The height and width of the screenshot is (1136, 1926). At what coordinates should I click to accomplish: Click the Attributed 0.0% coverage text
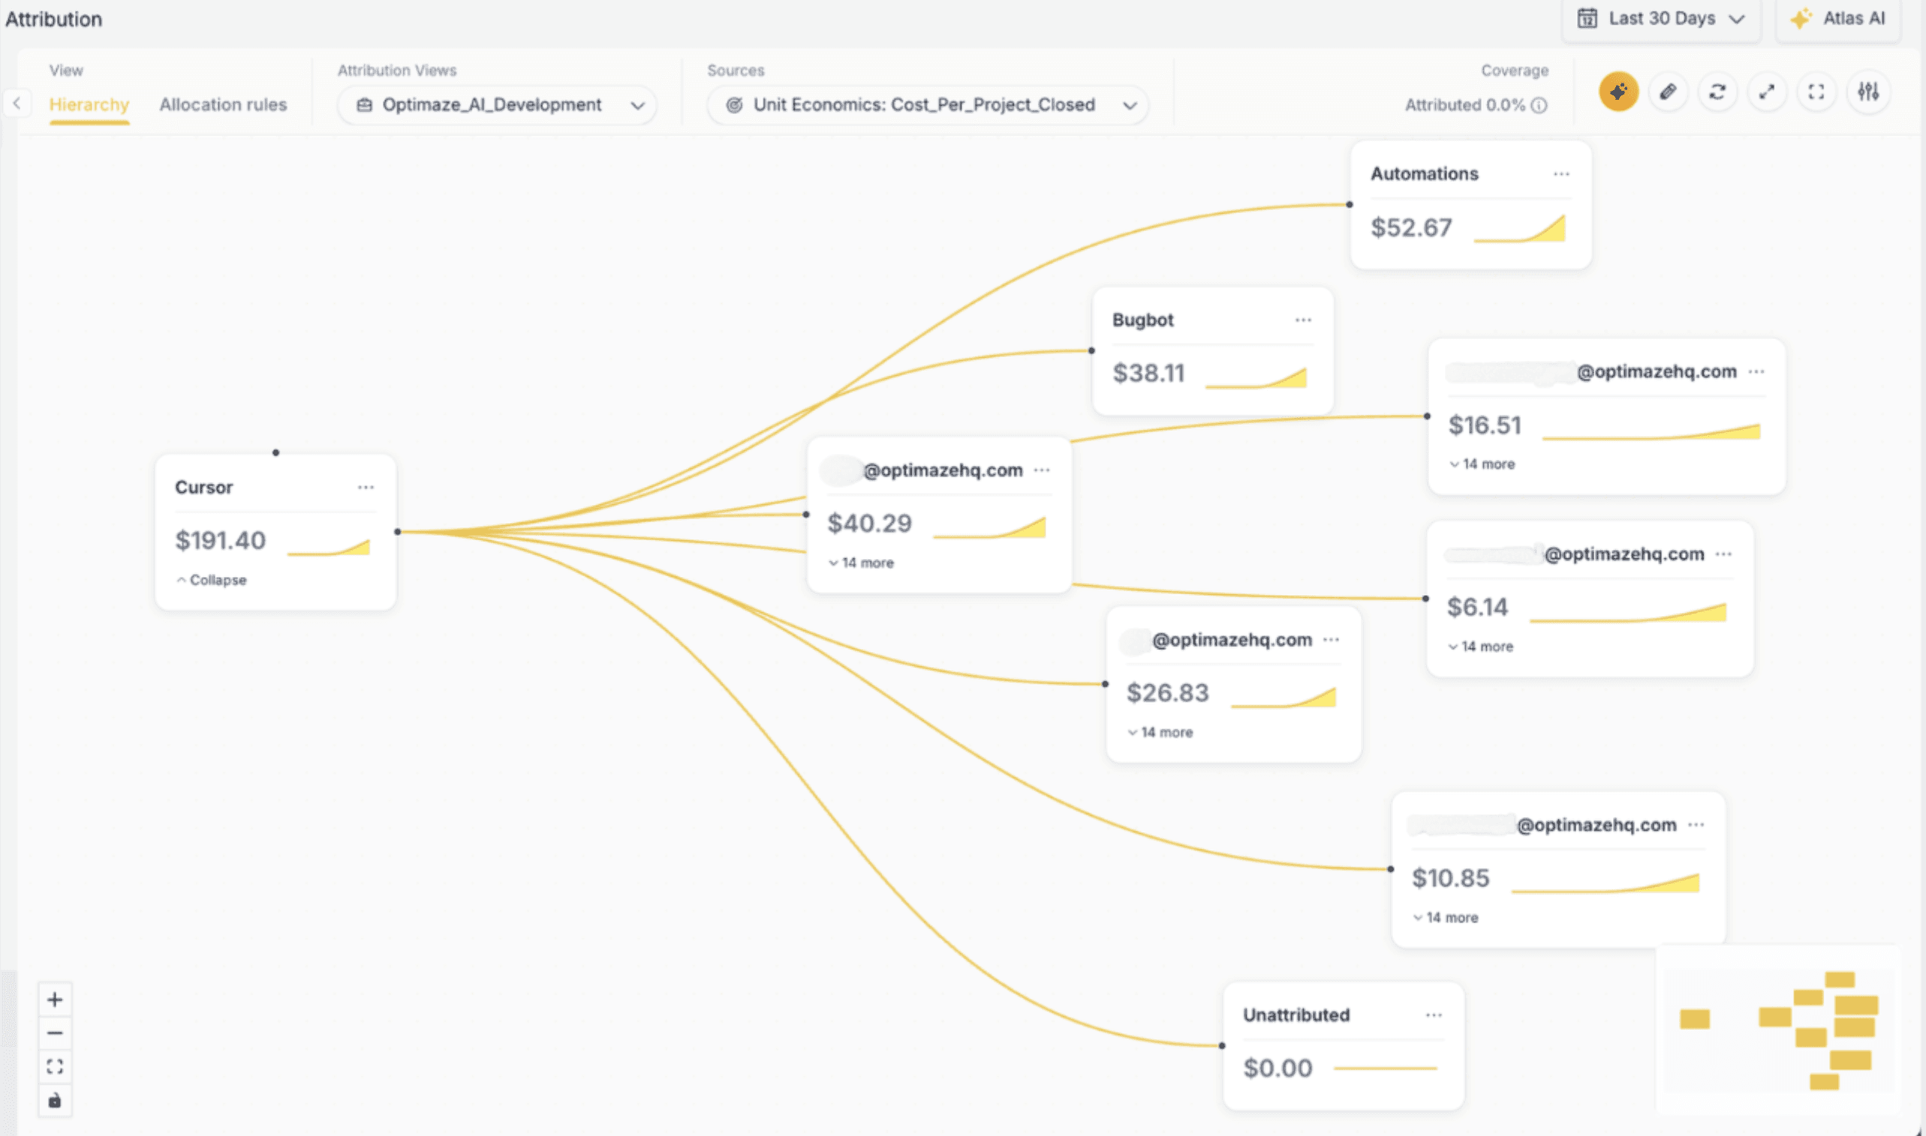pyautogui.click(x=1465, y=105)
